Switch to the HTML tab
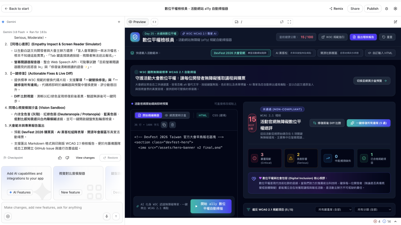 (202, 116)
